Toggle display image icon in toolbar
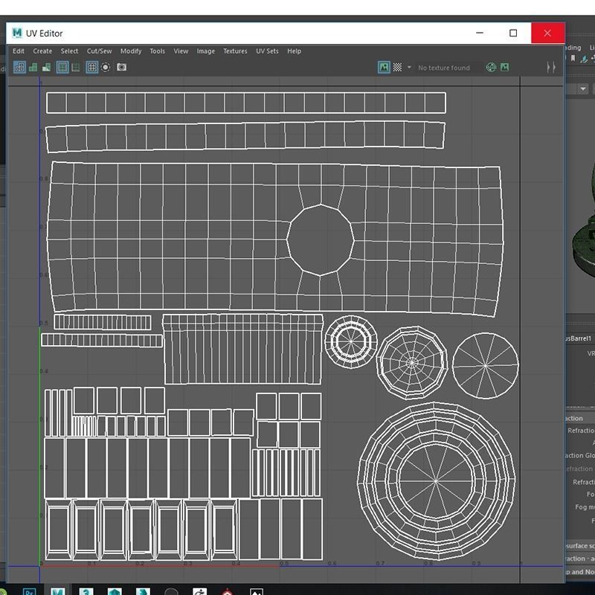This screenshot has height=595, width=595. pos(384,68)
